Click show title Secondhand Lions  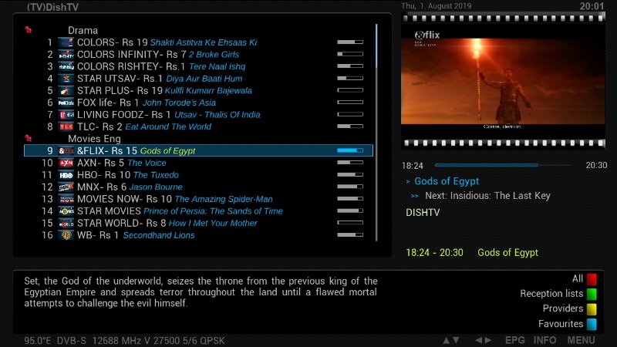click(159, 235)
